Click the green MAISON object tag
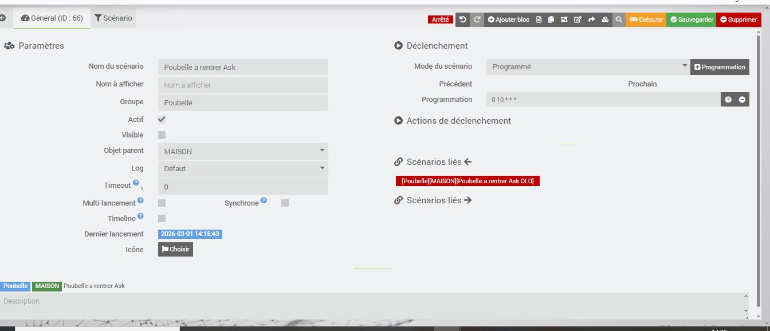The height and width of the screenshot is (331, 770). coord(47,286)
